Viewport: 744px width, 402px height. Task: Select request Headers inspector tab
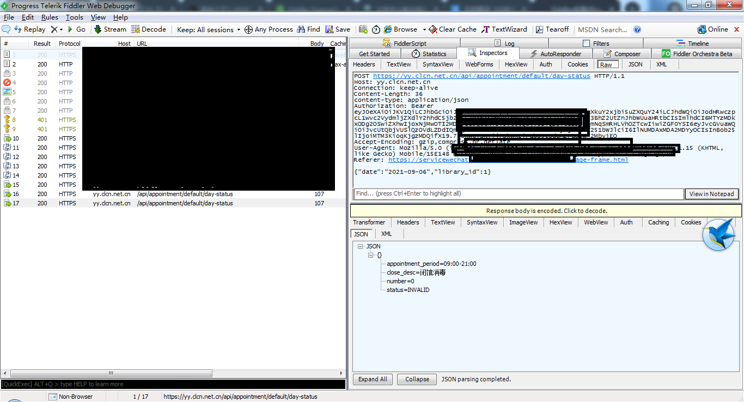pos(364,64)
